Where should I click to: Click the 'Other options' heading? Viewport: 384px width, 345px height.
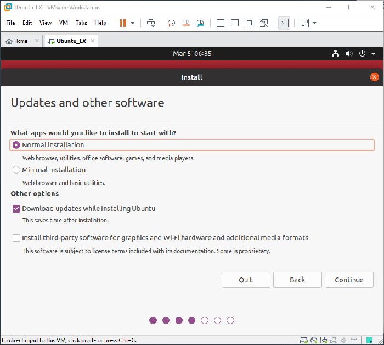coord(35,194)
